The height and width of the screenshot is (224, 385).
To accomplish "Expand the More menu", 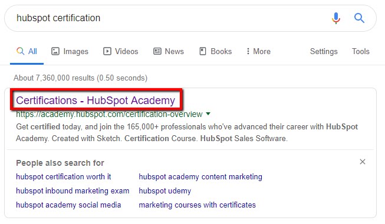I will point(258,51).
